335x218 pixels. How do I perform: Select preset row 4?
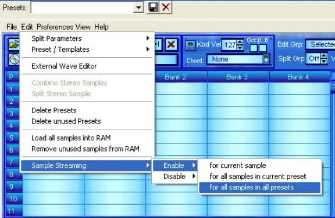click(x=13, y=126)
